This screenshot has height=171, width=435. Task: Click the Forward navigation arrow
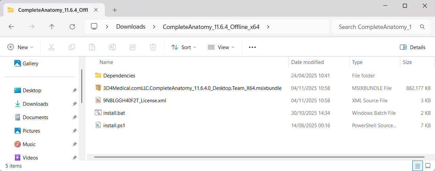click(31, 27)
